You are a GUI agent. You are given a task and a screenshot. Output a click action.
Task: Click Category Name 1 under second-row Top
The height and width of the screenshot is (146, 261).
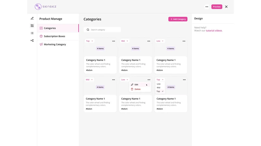click(x=166, y=99)
